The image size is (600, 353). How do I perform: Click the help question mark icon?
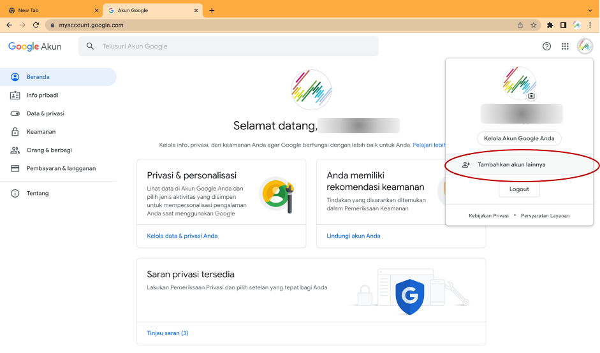(546, 47)
